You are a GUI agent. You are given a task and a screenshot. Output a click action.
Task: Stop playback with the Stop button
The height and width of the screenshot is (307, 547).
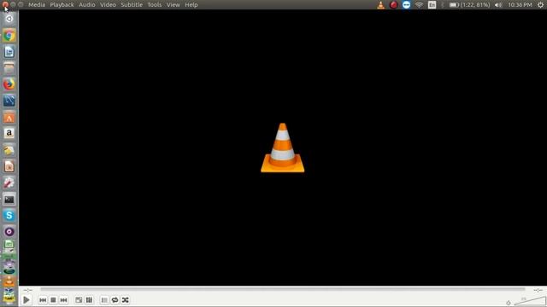53,300
